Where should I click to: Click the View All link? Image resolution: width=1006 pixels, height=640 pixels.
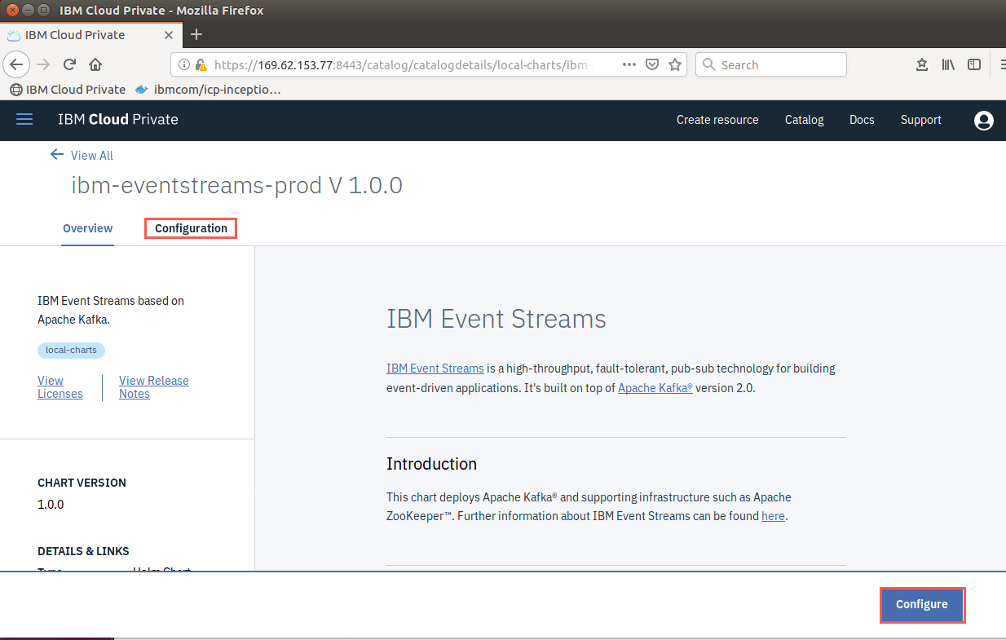[92, 156]
